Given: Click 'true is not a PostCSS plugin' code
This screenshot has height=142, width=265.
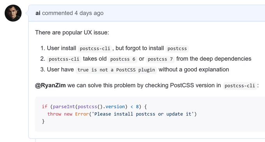Looking at the screenshot, I should (116, 70).
